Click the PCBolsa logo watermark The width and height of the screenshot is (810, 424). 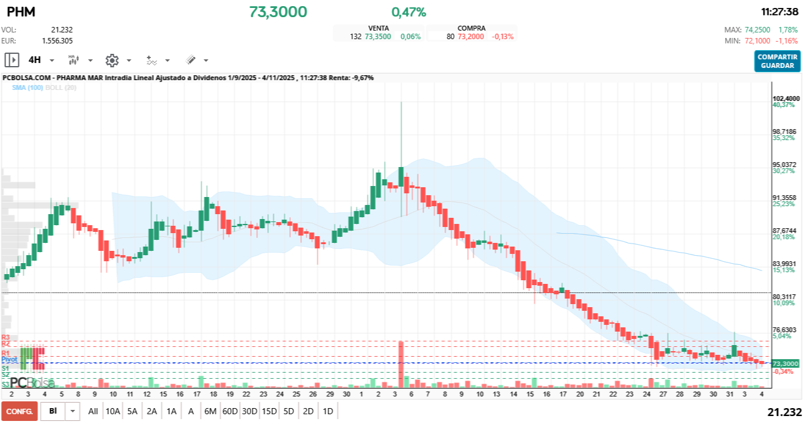[x=32, y=382]
